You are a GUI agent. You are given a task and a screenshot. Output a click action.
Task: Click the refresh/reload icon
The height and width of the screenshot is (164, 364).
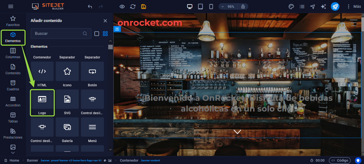[x=133, y=6]
